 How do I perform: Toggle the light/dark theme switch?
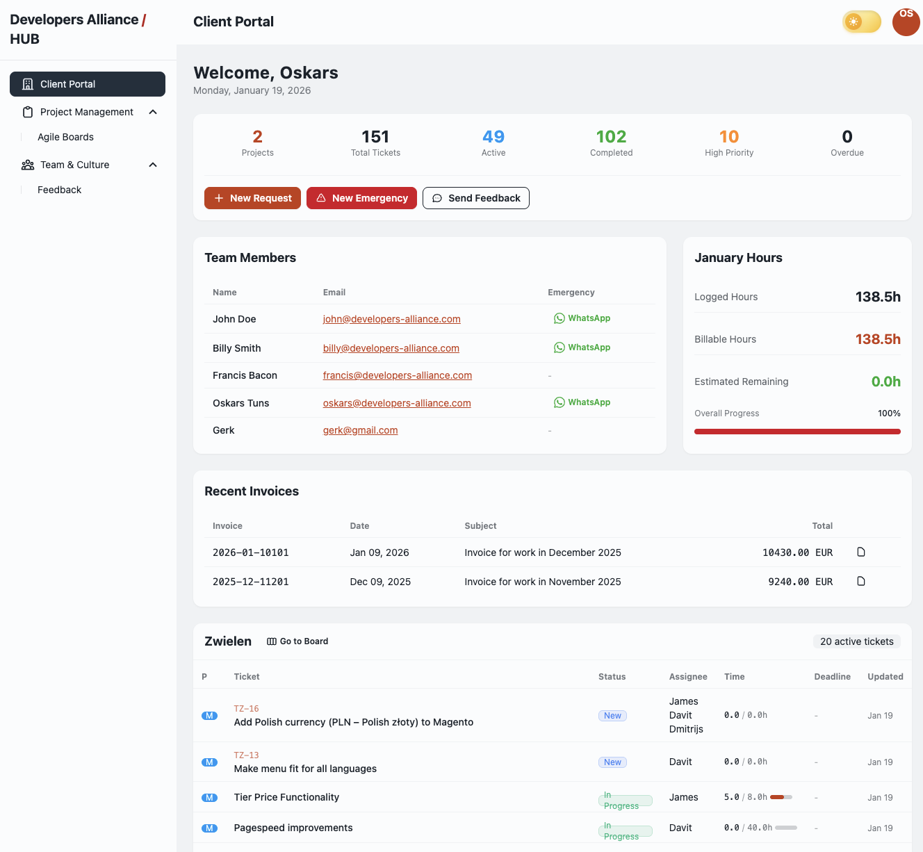(x=861, y=22)
